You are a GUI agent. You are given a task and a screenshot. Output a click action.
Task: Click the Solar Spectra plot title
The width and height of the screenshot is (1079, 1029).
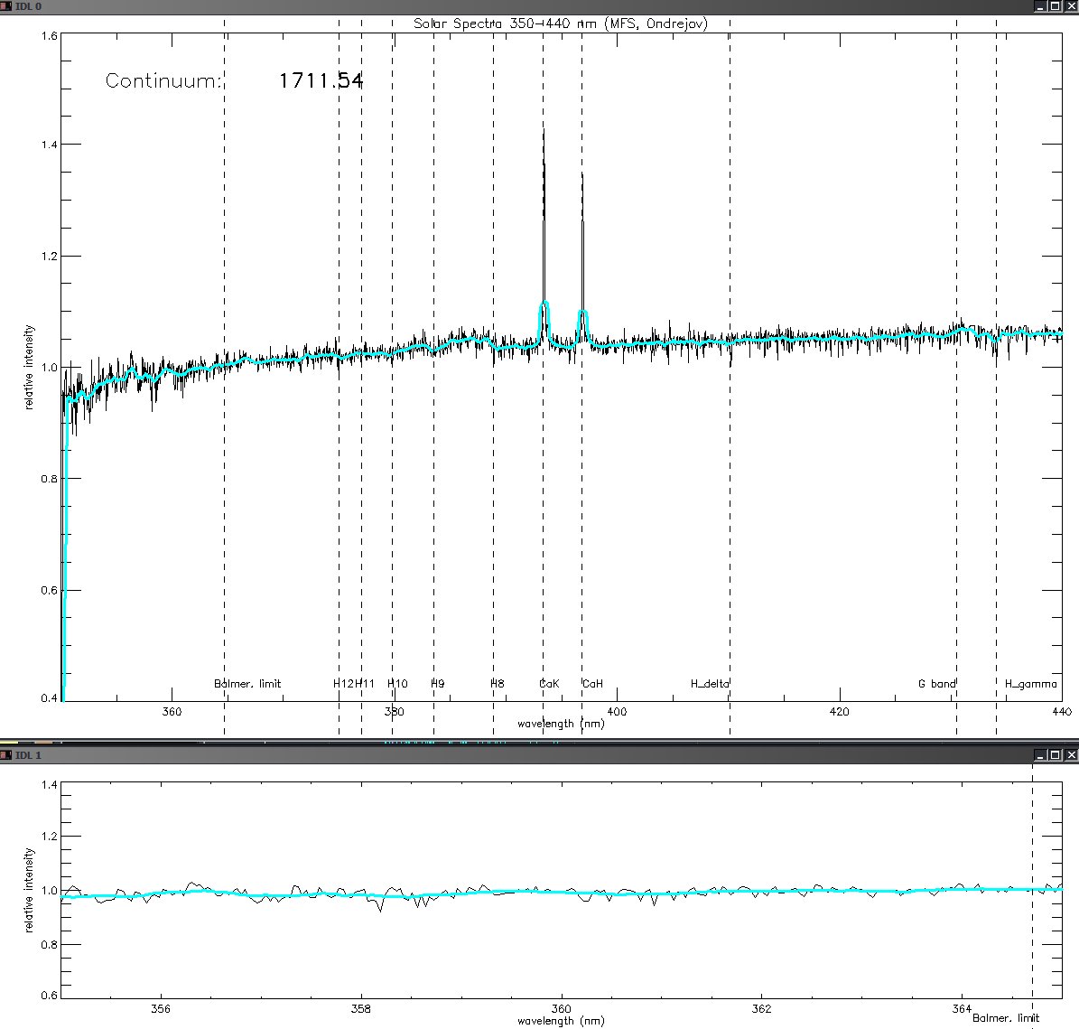pyautogui.click(x=560, y=23)
